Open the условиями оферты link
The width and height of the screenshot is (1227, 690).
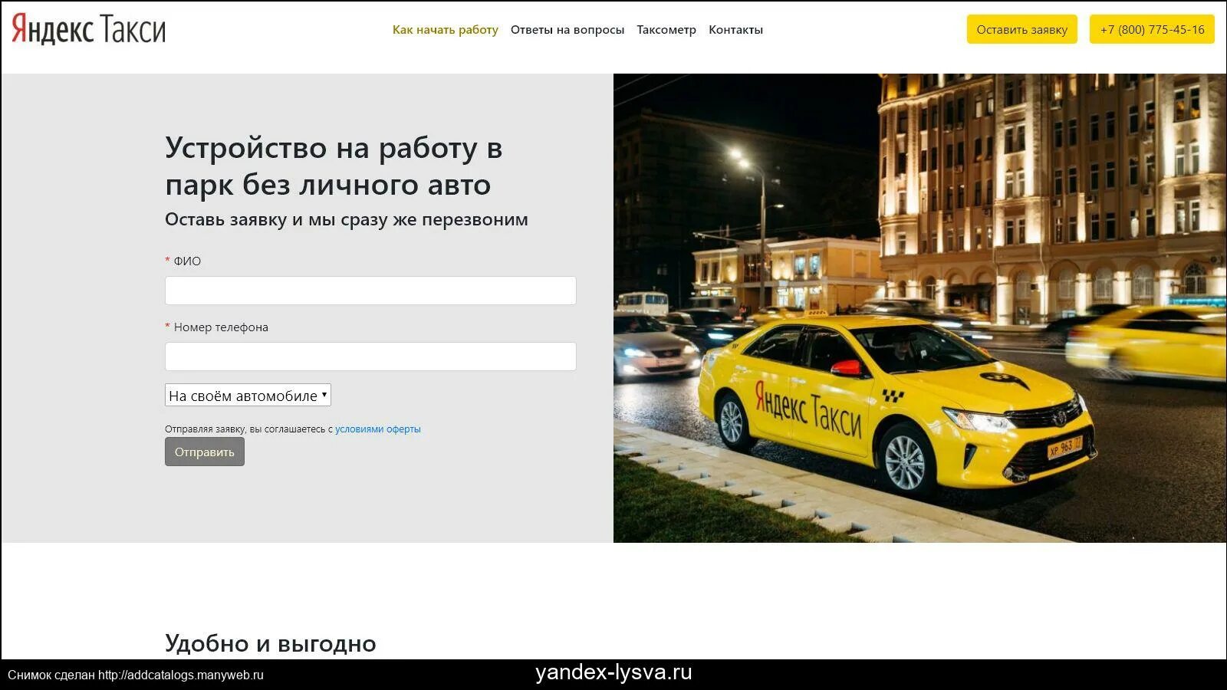tap(378, 429)
